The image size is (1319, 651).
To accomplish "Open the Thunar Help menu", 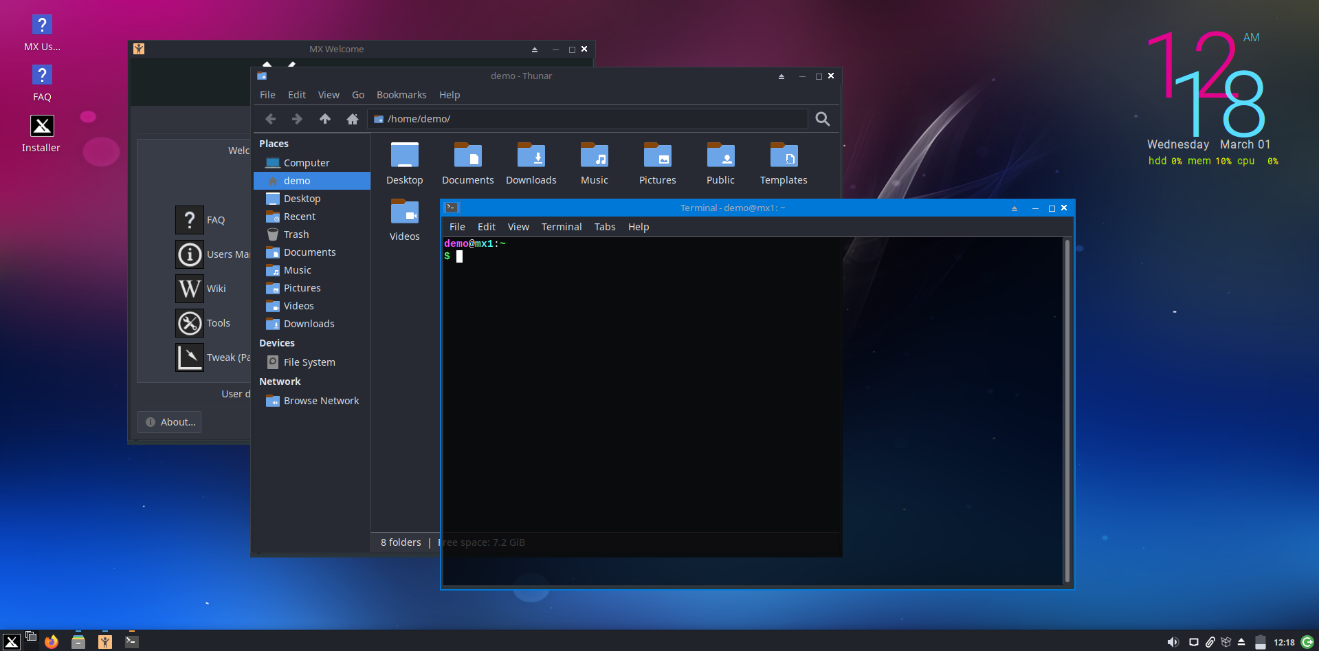I will 450,95.
